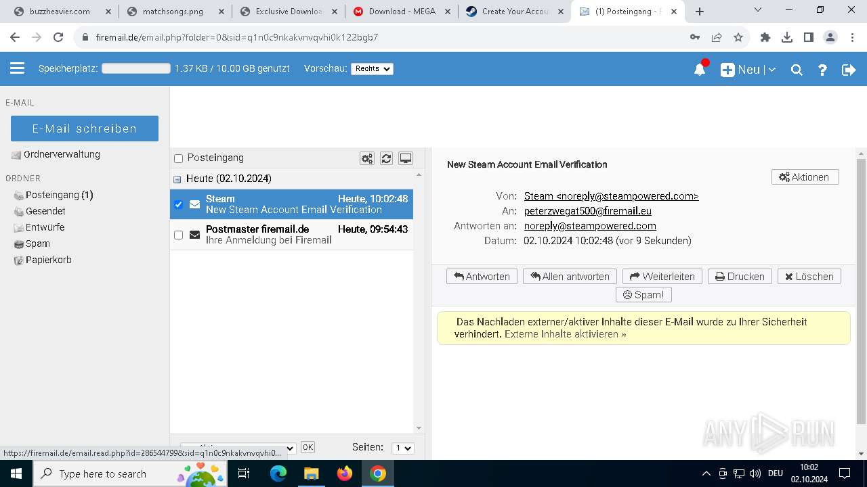867x487 pixels.
Task: Click the sender noreply@steampowered.com address
Action: pyautogui.click(x=611, y=196)
